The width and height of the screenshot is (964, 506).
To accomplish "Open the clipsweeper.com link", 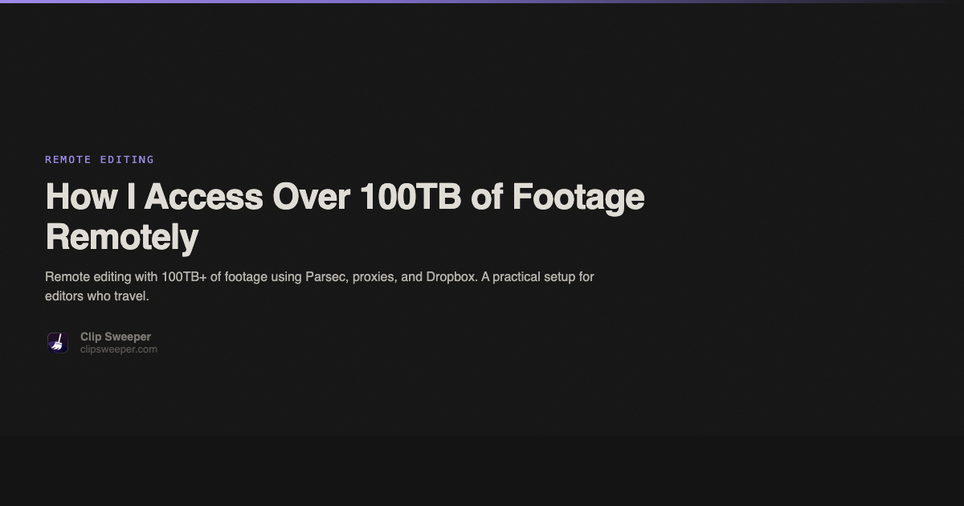I will 119,349.
